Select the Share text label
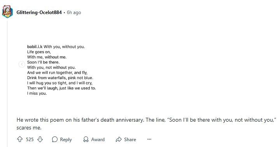This screenshot has width=278, height=147. [130, 140]
